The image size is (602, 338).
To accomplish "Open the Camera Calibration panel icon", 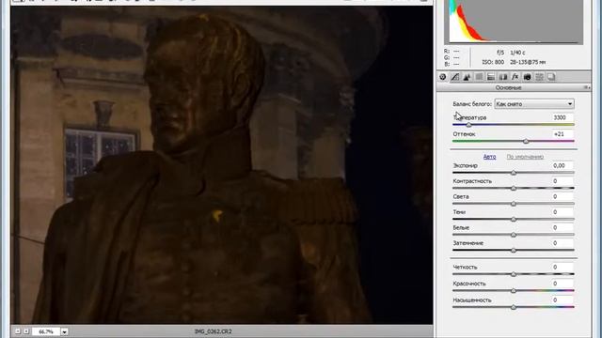I will pyautogui.click(x=527, y=77).
